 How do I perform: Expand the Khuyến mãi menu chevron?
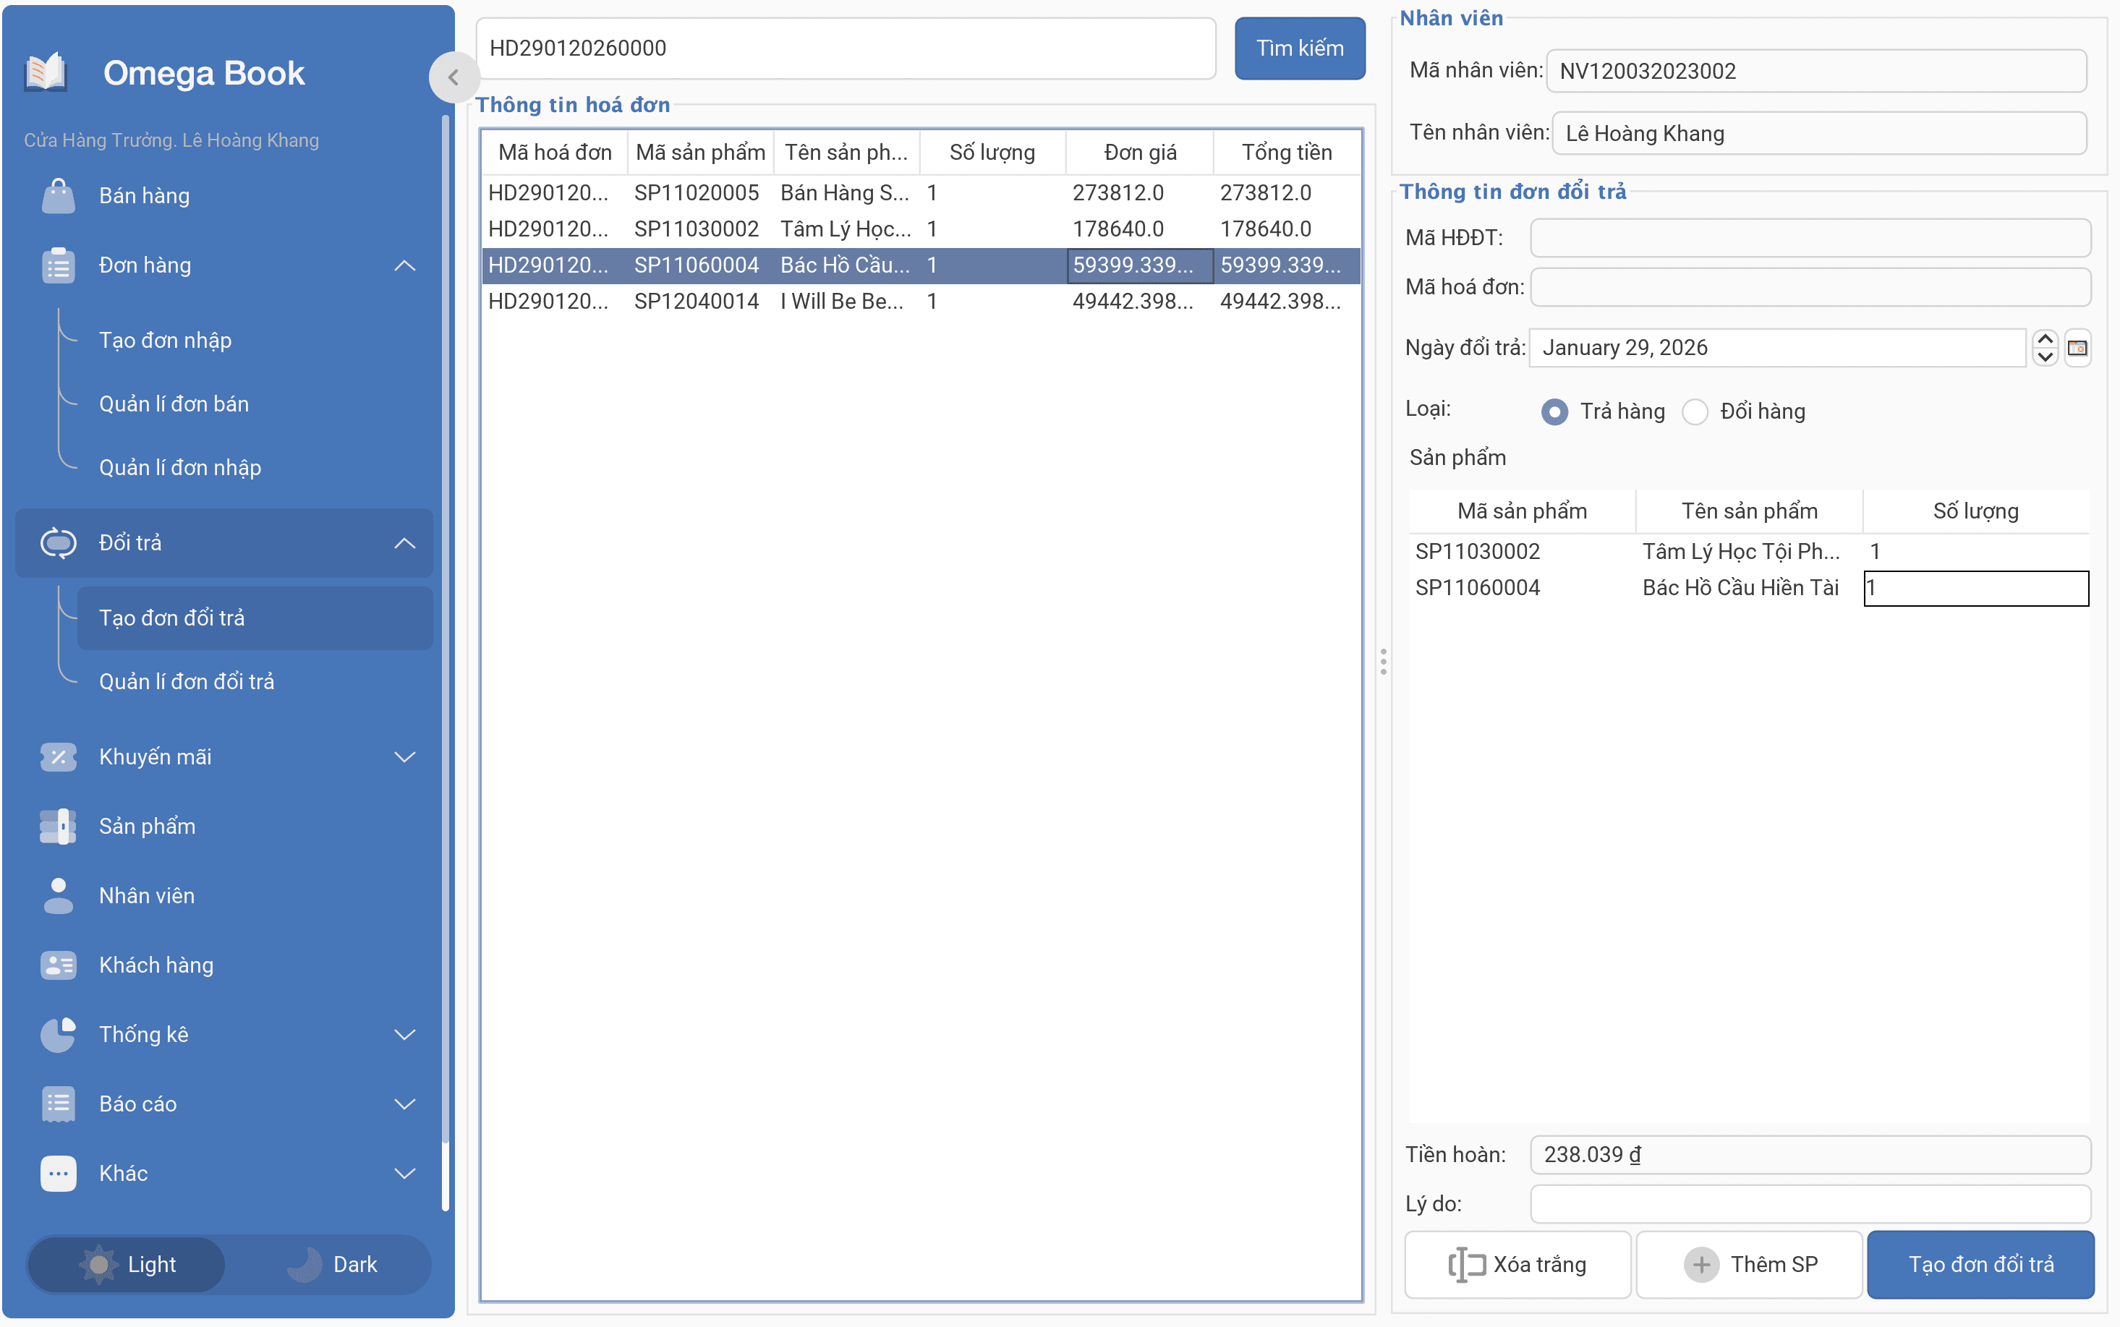(x=404, y=756)
